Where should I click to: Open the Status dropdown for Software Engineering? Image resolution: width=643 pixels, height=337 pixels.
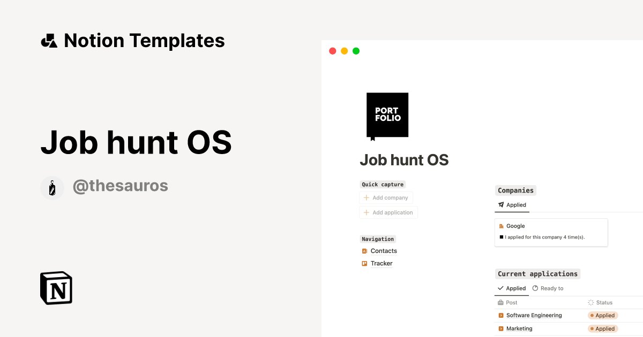pyautogui.click(x=602, y=315)
